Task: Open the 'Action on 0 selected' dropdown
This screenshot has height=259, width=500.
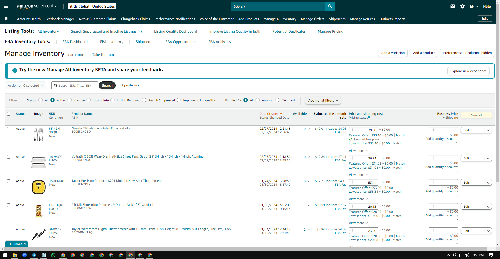Action: tap(26, 86)
